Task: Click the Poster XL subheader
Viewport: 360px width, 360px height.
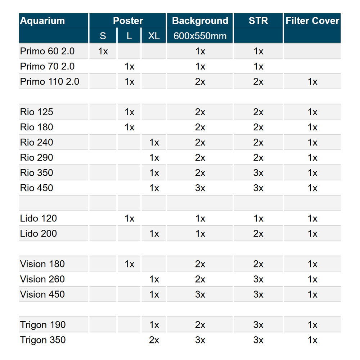Action: pos(154,36)
